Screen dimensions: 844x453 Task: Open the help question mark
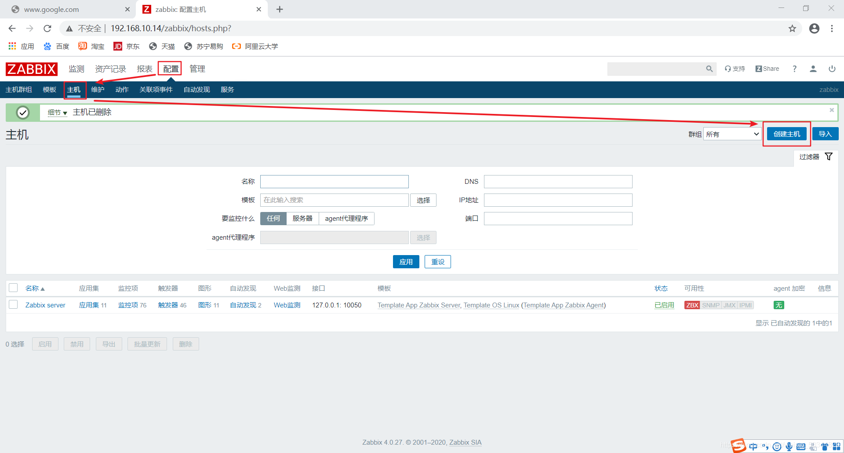point(794,69)
